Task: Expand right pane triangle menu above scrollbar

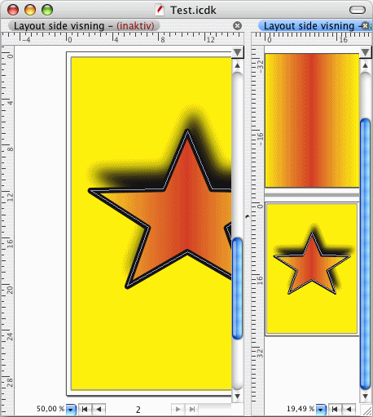Action: click(x=365, y=52)
